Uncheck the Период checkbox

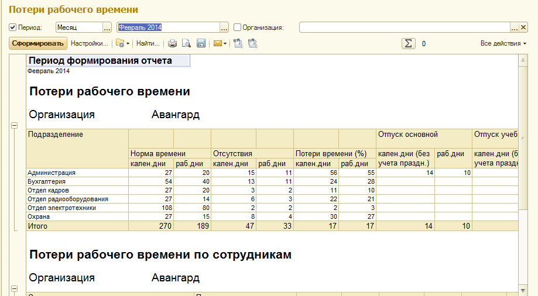click(13, 27)
